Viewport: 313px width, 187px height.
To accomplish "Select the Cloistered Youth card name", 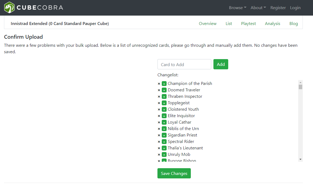I will point(183,109).
